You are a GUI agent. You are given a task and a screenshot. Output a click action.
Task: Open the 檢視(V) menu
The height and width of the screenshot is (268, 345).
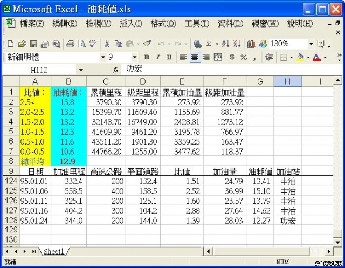(98, 23)
